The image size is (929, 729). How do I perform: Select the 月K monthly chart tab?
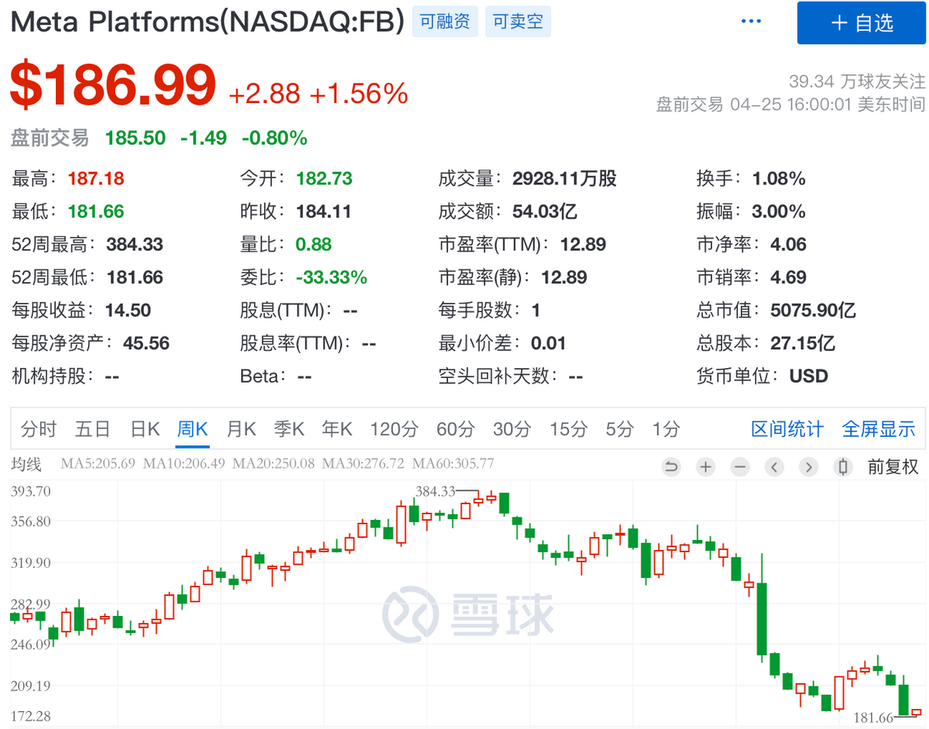241,429
